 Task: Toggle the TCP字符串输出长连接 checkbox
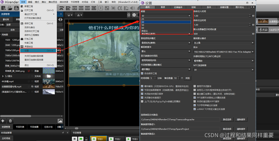click(195, 105)
